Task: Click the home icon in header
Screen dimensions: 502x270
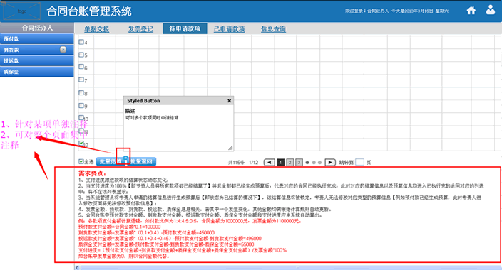Action: point(471,11)
